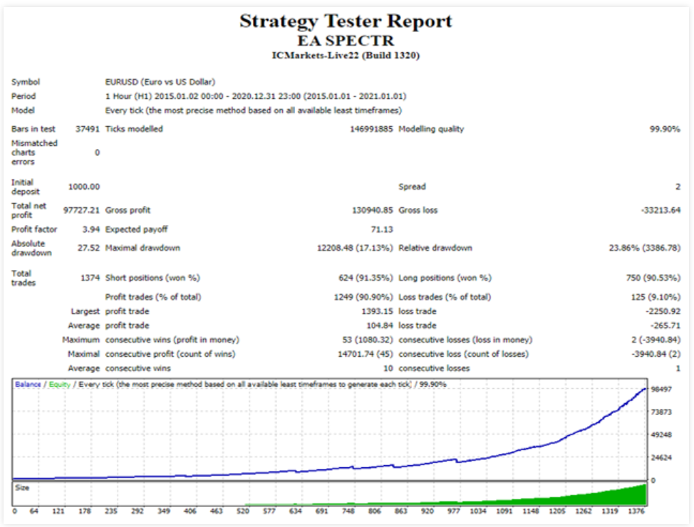Click the Total net profit value 97727.21

click(x=81, y=210)
